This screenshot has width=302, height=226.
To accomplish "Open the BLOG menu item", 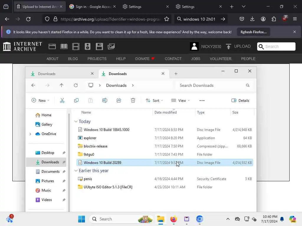I will click(x=73, y=59).
